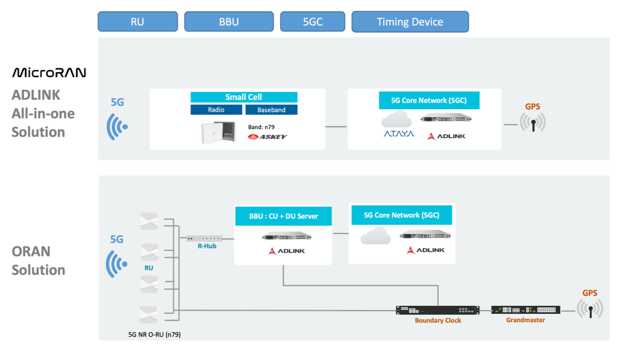Click the ADLINK logo in the All-in-one 5GC box
This screenshot has width=622, height=355.
[x=447, y=136]
